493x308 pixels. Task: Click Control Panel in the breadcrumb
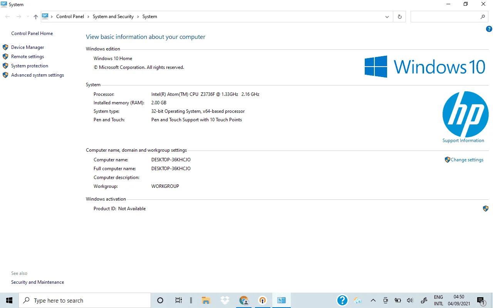click(x=70, y=17)
